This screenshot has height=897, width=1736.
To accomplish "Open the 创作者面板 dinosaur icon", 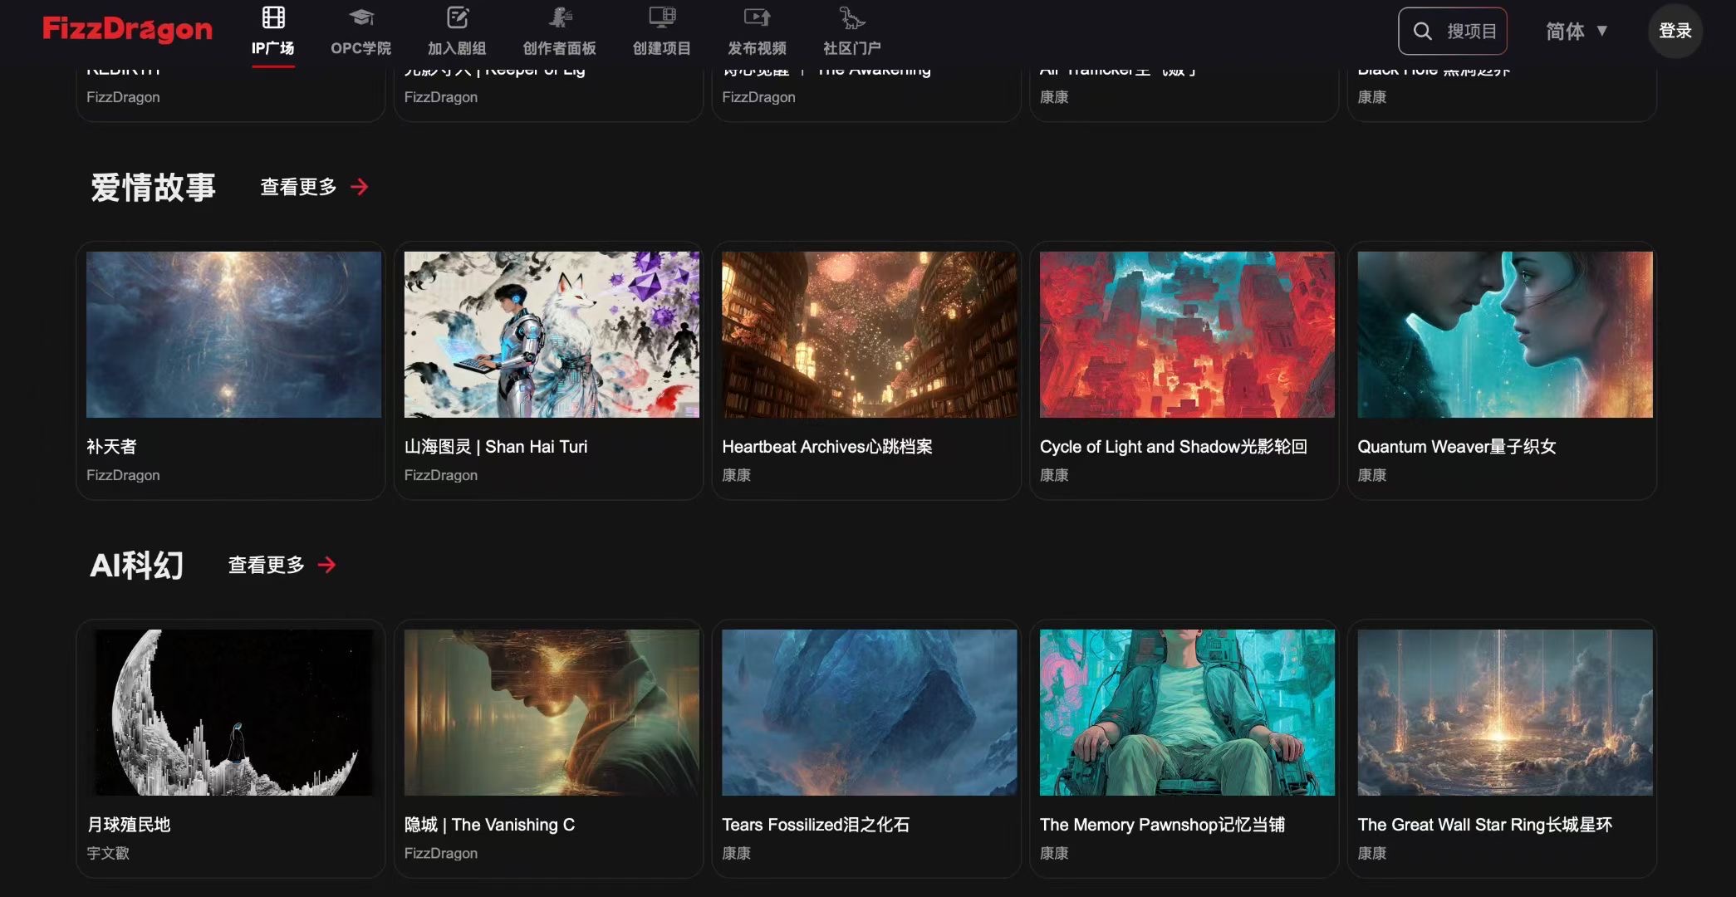I will [560, 17].
